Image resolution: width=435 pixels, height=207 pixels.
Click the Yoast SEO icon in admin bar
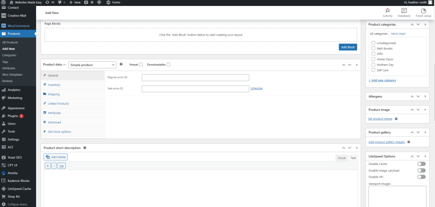pyautogui.click(x=85, y=3)
